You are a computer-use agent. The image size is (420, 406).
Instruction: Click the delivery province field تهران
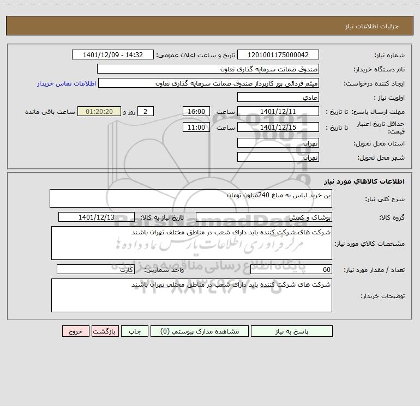pos(278,143)
